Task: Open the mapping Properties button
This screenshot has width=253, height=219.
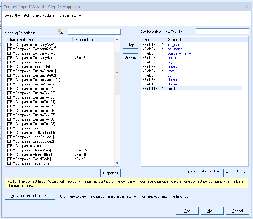Action: click(x=110, y=173)
